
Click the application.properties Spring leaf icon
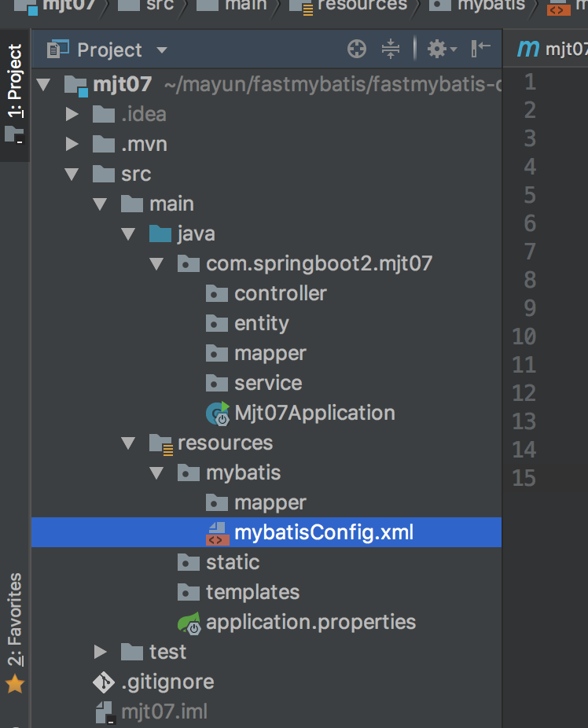[189, 623]
